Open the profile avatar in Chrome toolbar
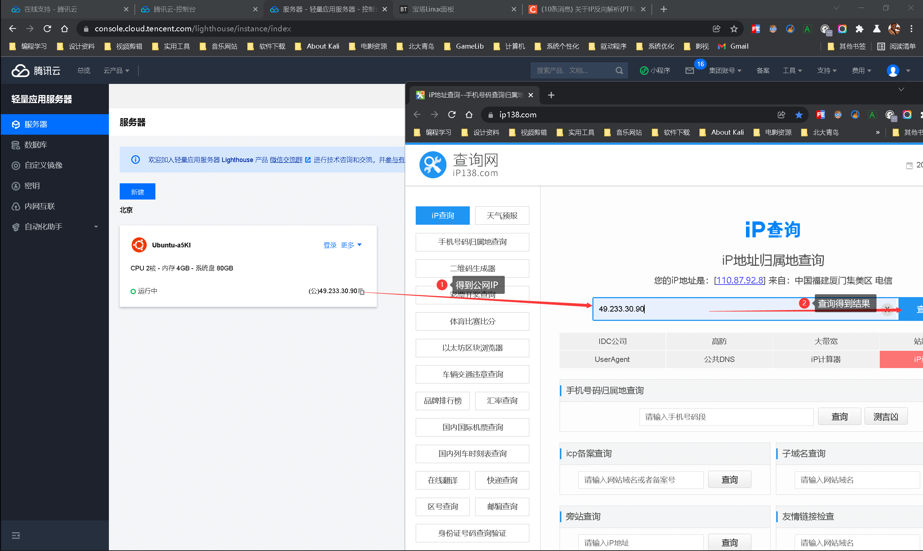923x551 pixels. 894,28
